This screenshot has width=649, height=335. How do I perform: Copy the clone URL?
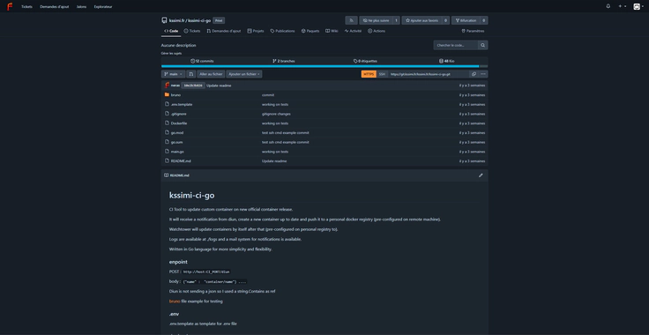click(x=474, y=74)
